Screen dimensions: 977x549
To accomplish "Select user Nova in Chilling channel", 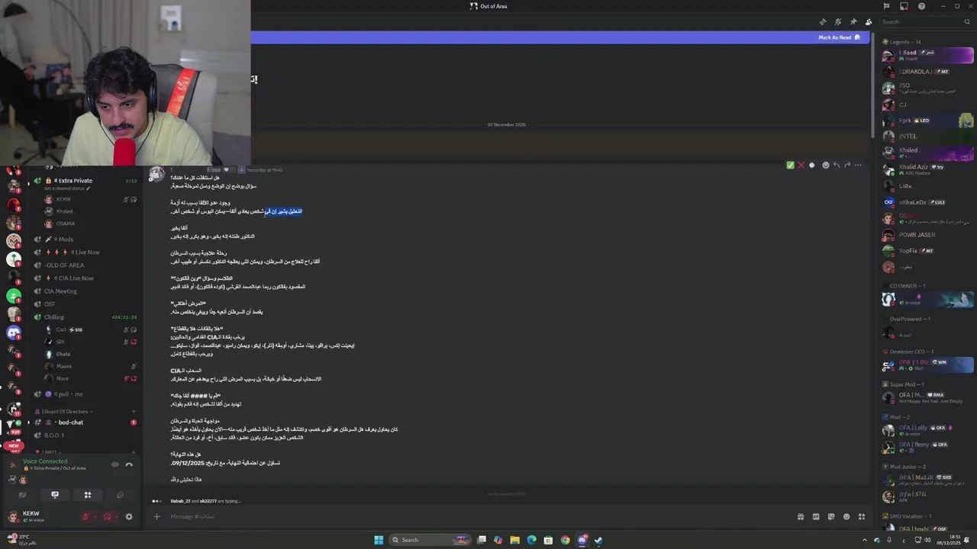I will point(90,378).
